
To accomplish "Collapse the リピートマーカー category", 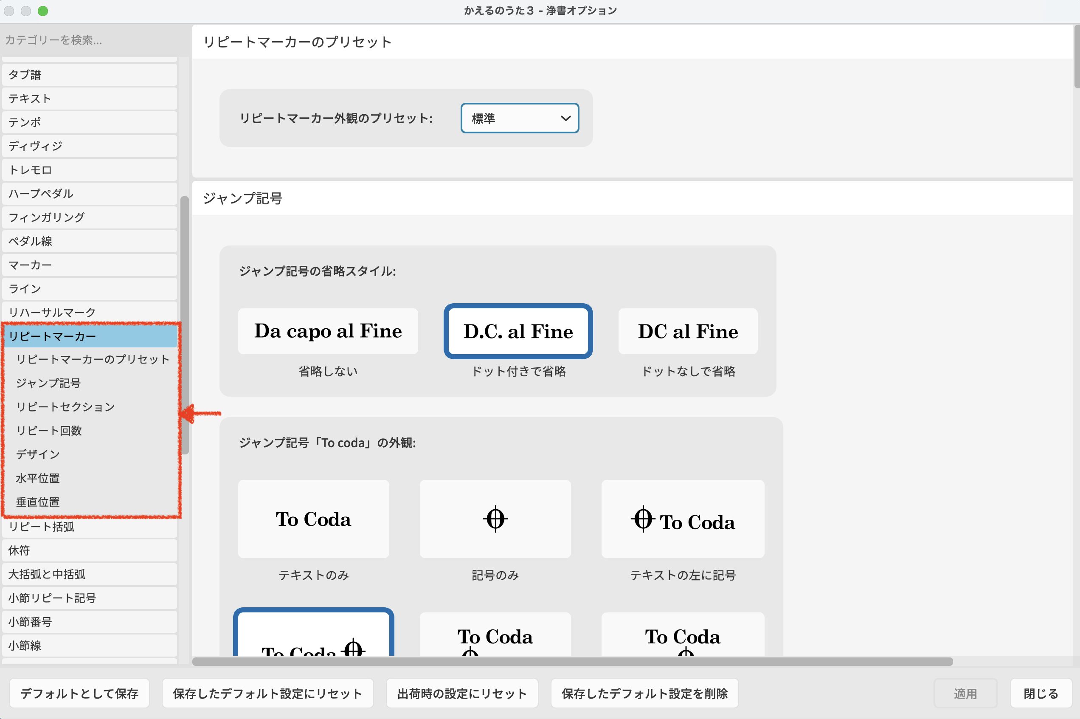I will (x=90, y=336).
